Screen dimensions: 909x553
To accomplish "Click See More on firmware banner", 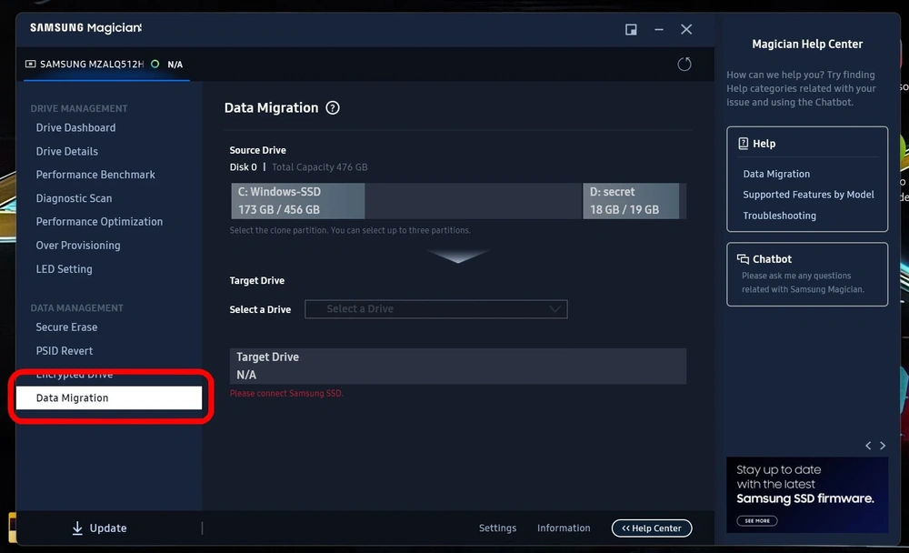I will (x=757, y=520).
